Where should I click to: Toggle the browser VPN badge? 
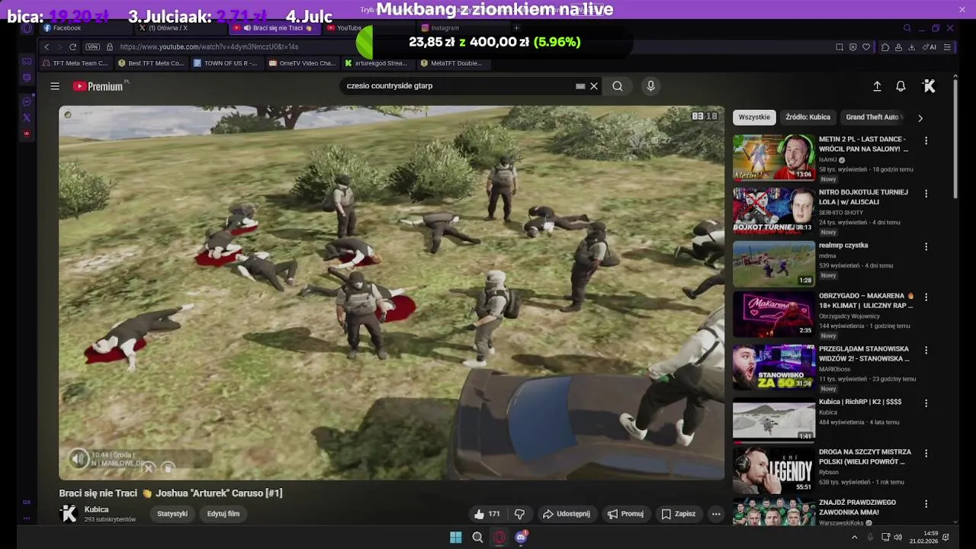coord(93,47)
